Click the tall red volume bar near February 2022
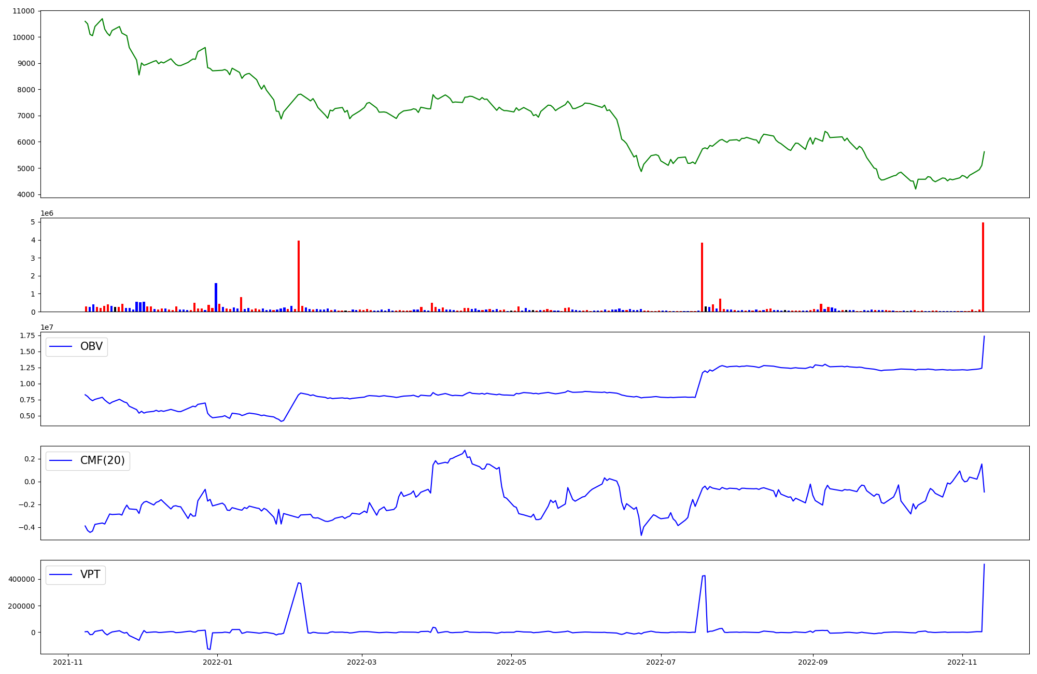Screen dimensions: 1037x674 [299, 276]
